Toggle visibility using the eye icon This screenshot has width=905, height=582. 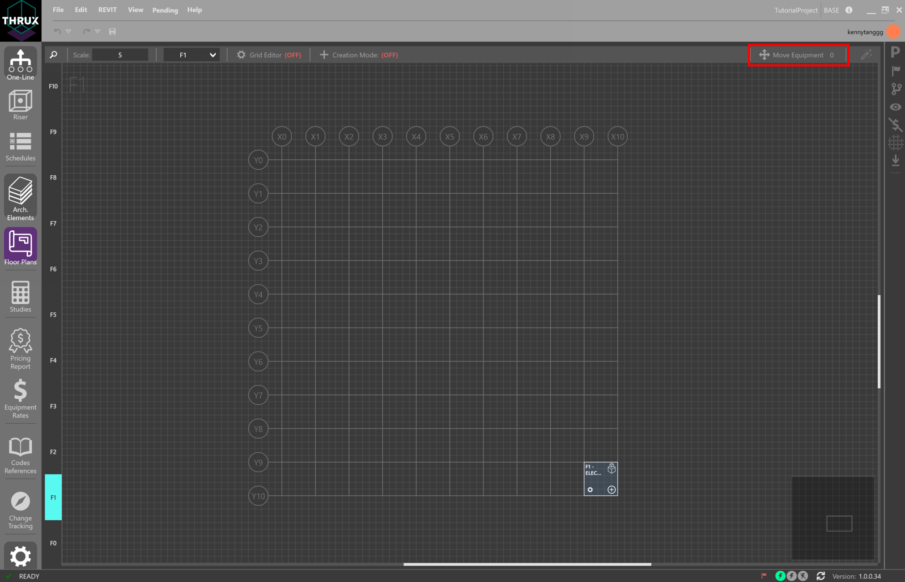tap(896, 107)
